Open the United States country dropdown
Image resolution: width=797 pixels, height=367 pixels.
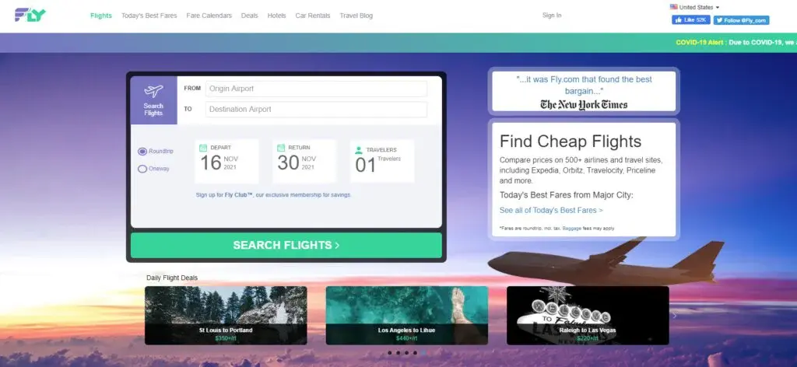pyautogui.click(x=694, y=7)
